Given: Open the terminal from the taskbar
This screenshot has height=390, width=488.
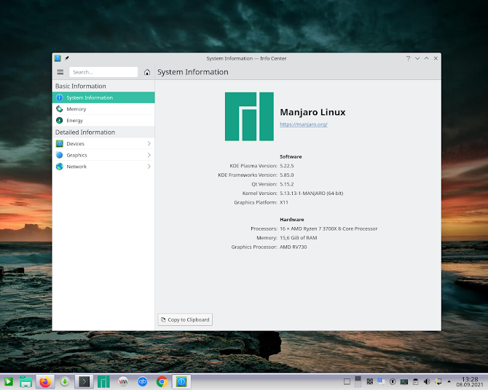Looking at the screenshot, I should 84,381.
